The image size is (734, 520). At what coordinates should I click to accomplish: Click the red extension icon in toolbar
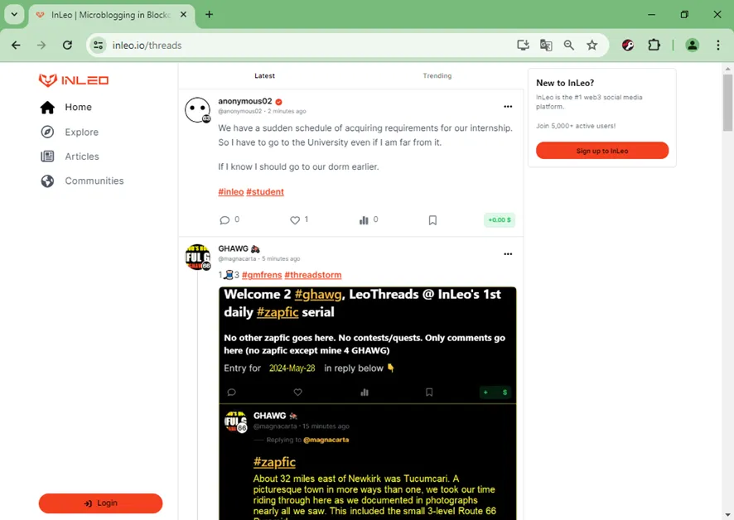628,45
